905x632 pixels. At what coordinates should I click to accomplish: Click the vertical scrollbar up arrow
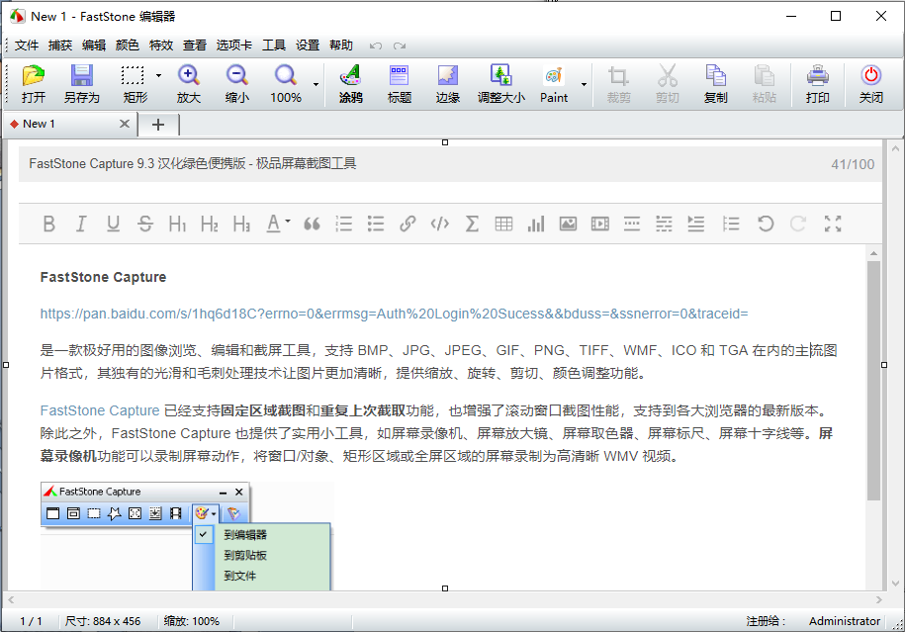[x=895, y=147]
